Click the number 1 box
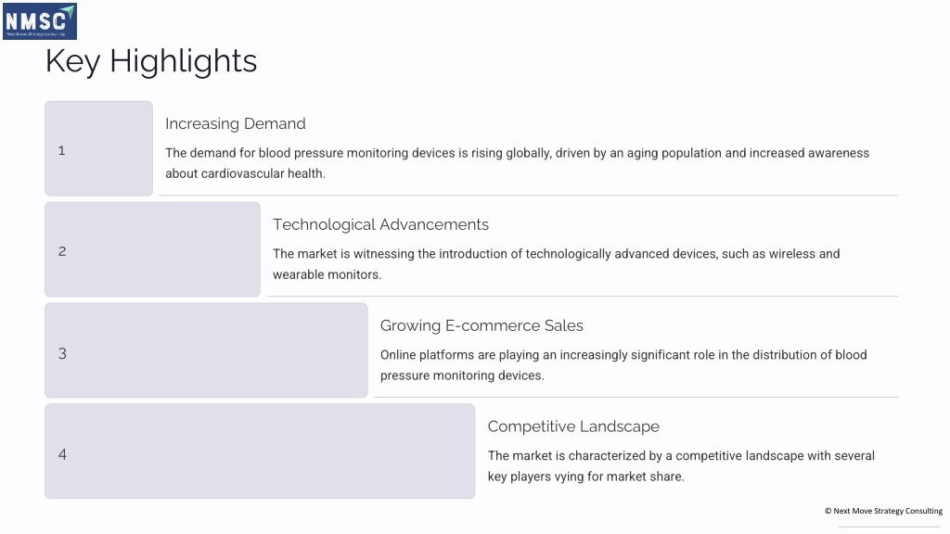The height and width of the screenshot is (534, 950). [98, 148]
